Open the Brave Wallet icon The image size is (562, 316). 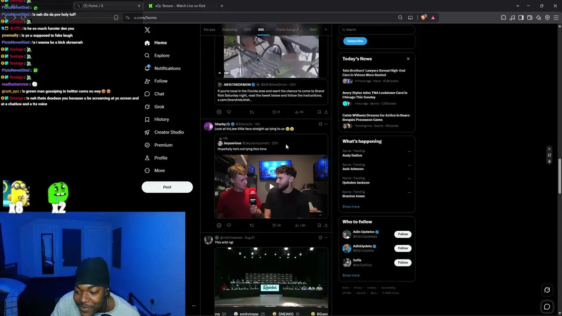(530, 18)
